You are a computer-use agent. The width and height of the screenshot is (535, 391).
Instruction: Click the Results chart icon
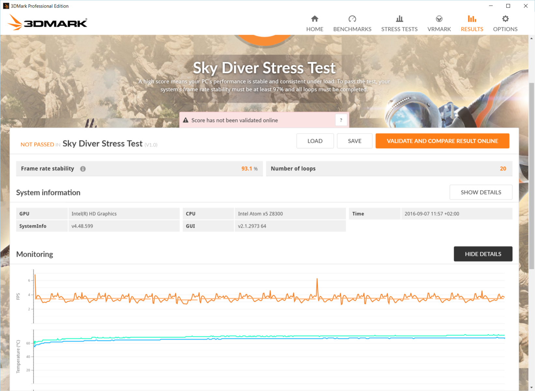click(472, 19)
